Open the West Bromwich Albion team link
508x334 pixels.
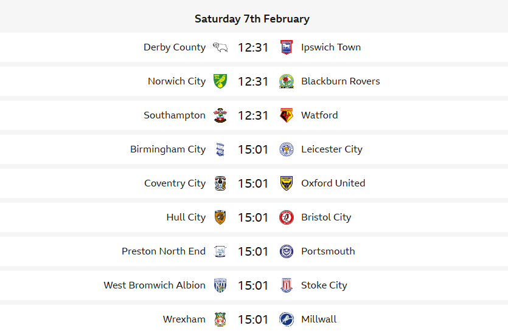coord(155,285)
